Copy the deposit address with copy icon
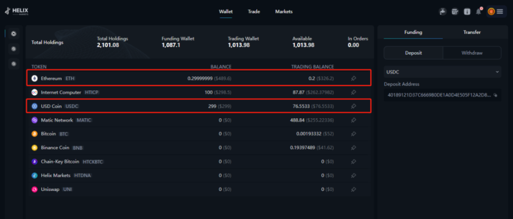The height and width of the screenshot is (219, 513). (496, 96)
